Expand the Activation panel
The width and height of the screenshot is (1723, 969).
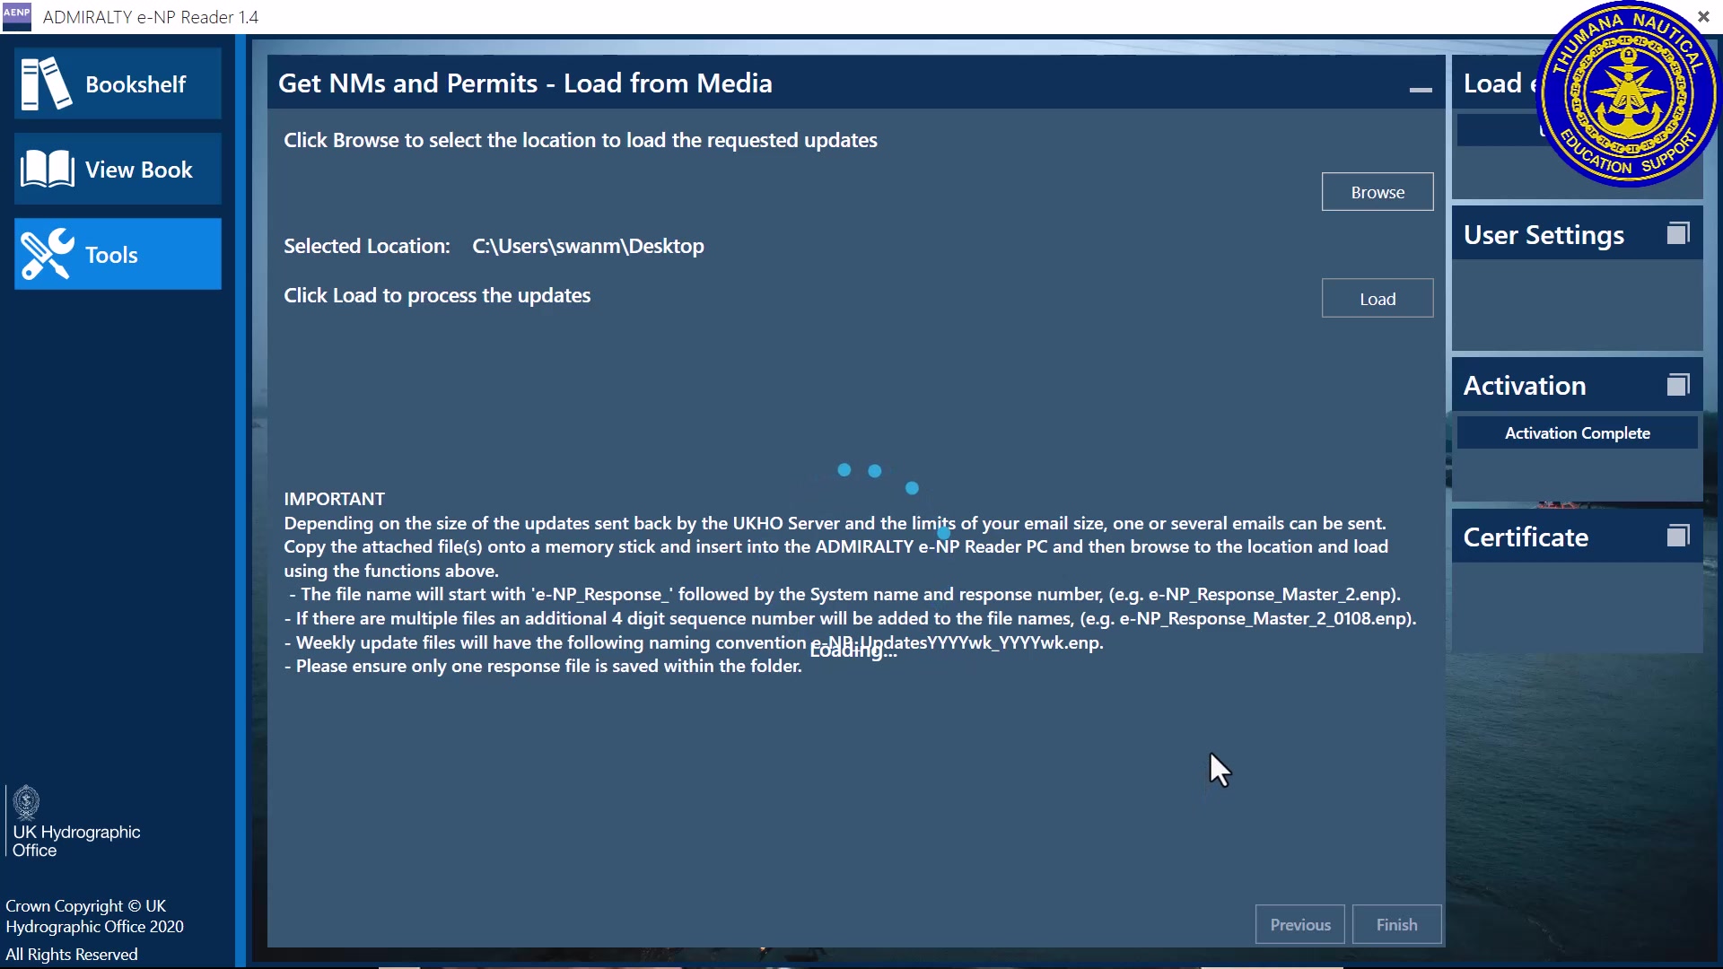point(1678,385)
